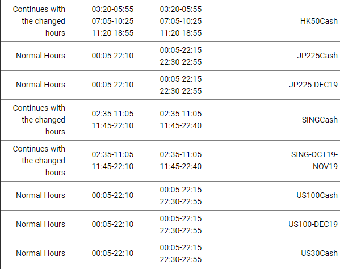Select Normal Hours in the US100-DEC19 row
Viewport: 340px width, 269px height.
pyautogui.click(x=40, y=224)
